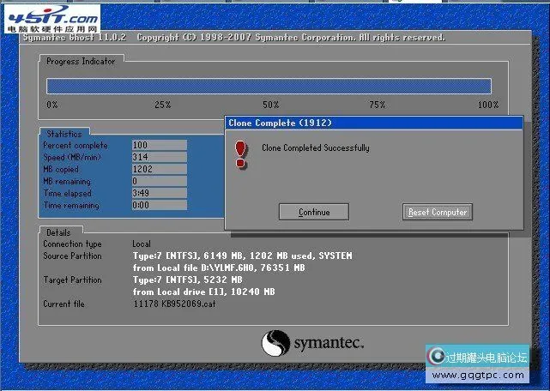The width and height of the screenshot is (550, 391).
Task: Click the Symantec yin-yang logo
Action: click(275, 343)
